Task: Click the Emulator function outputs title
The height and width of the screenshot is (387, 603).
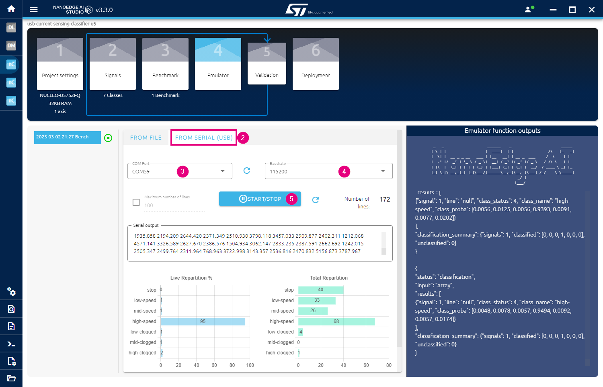Action: [503, 131]
